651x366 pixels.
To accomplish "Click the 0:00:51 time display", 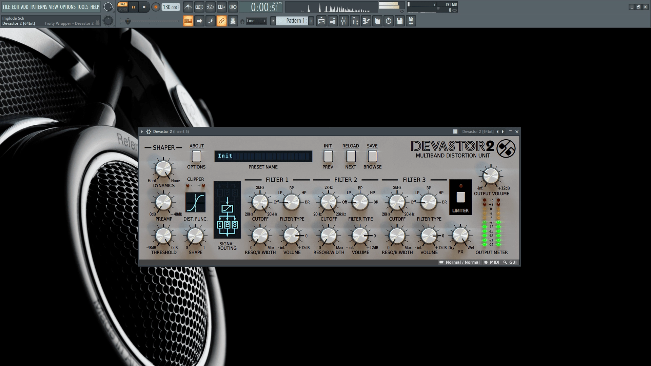I will (x=261, y=7).
